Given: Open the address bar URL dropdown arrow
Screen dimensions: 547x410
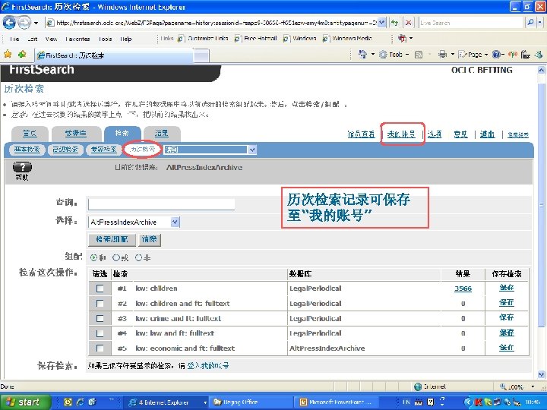Looking at the screenshot, I should (x=382, y=23).
